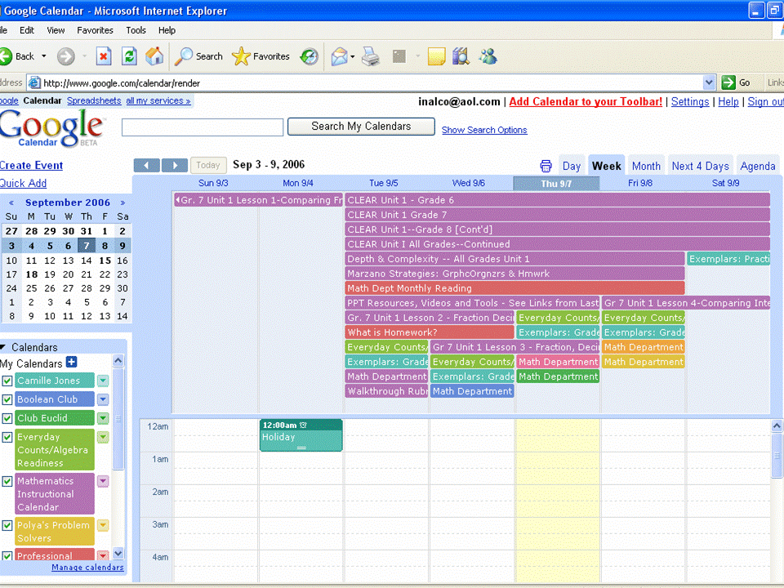Uncheck Polya's Problem Solvers calendar

coord(7,525)
